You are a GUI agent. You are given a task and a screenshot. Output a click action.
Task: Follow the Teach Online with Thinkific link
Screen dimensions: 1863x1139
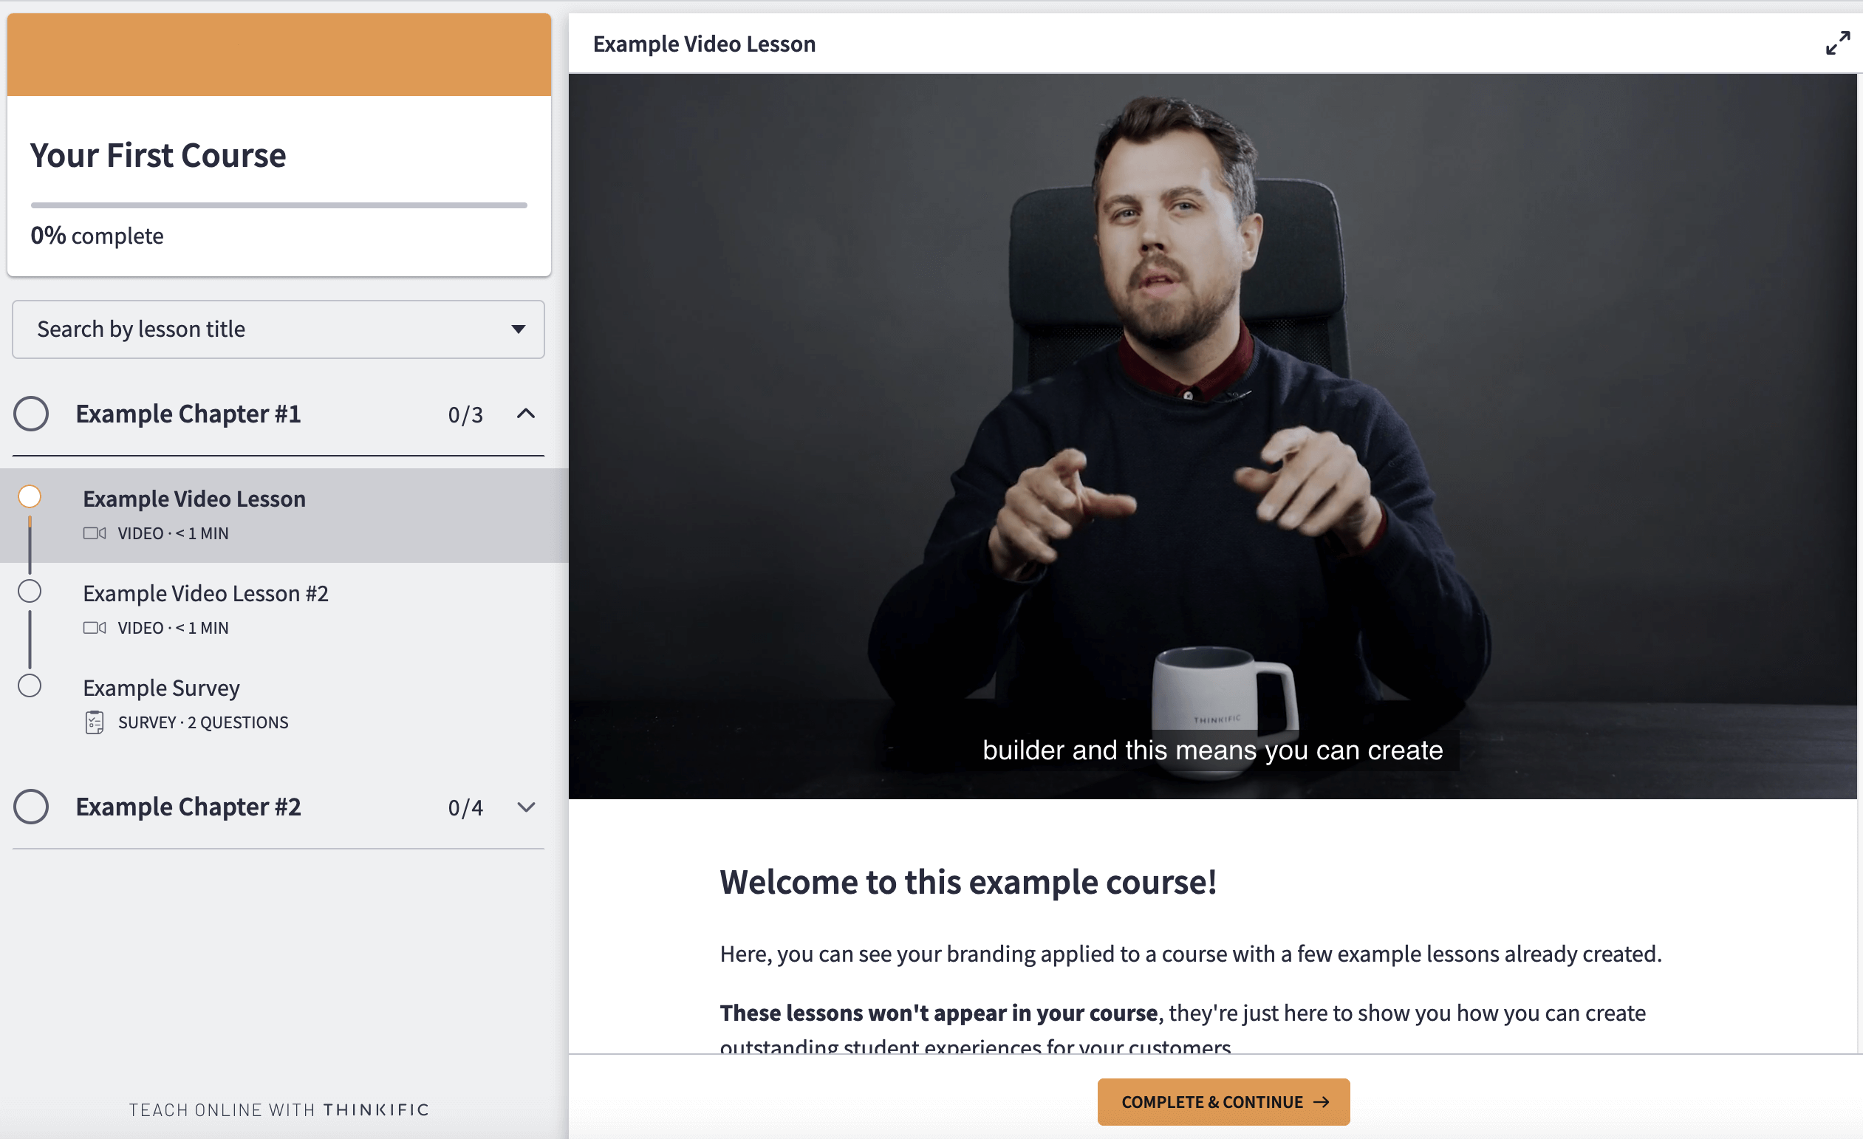tap(278, 1109)
